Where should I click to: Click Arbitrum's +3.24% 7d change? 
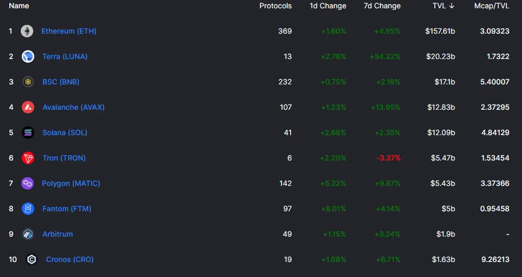point(388,234)
